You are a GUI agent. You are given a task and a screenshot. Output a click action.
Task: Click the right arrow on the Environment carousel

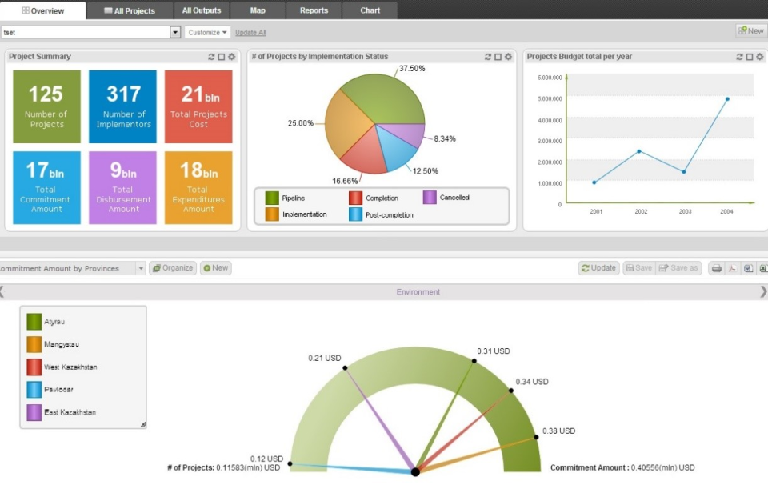[x=762, y=291]
